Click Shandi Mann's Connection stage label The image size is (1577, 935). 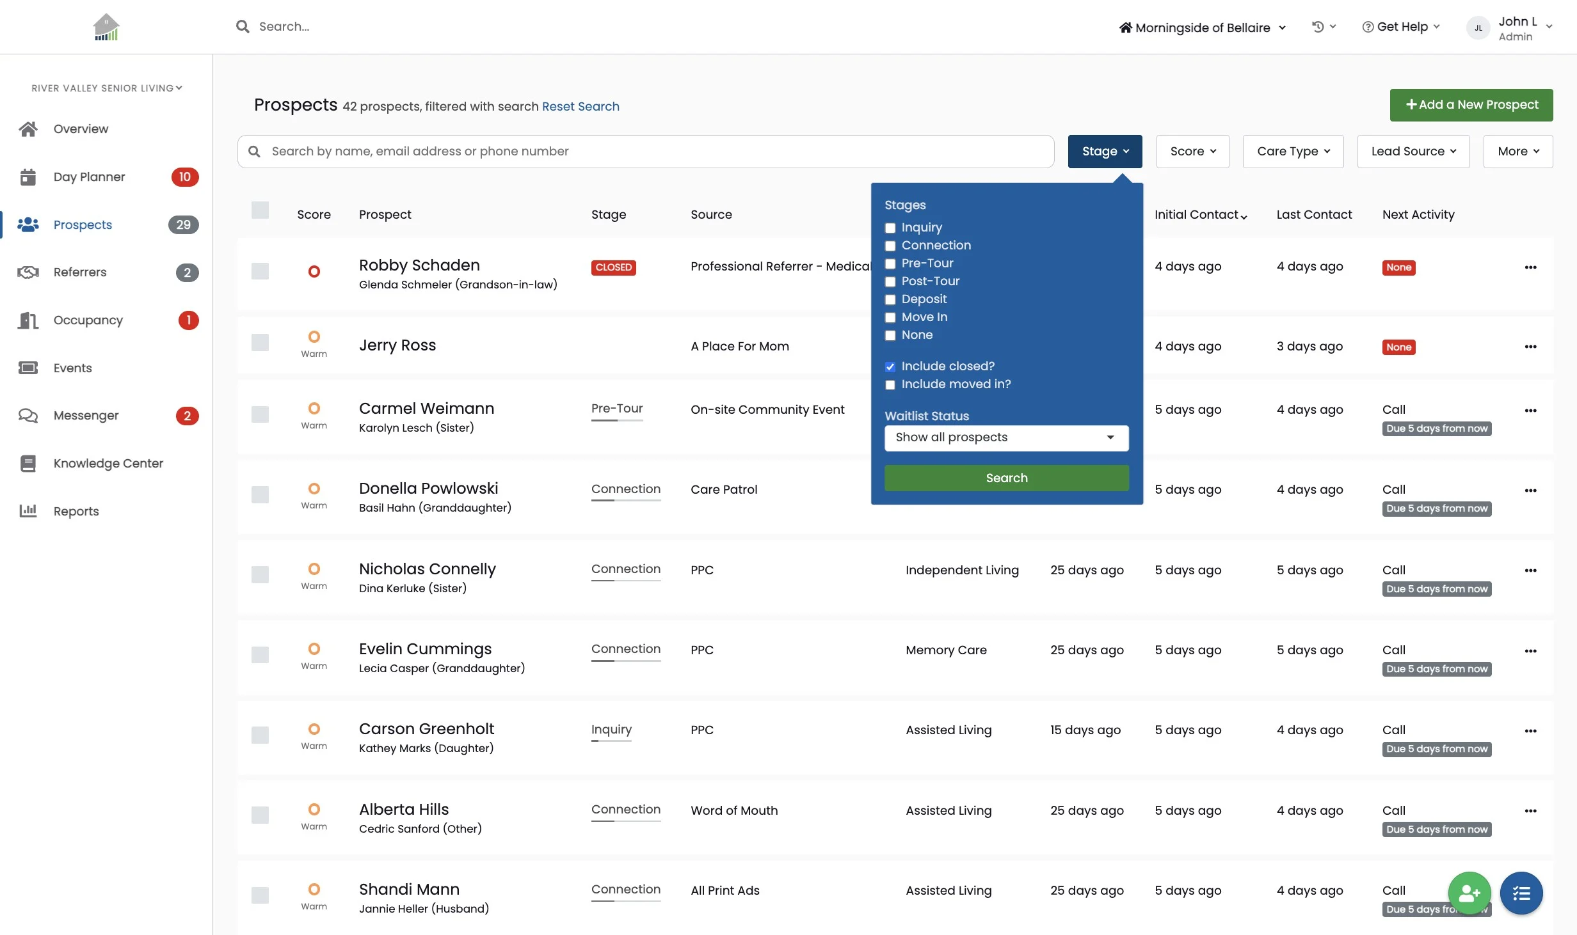coord(625,889)
